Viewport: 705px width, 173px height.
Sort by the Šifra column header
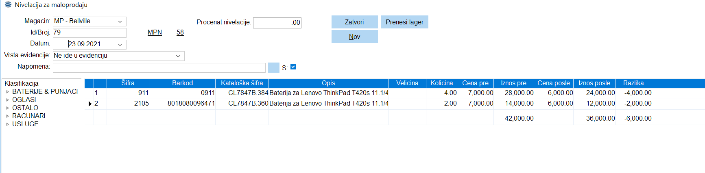pyautogui.click(x=128, y=83)
